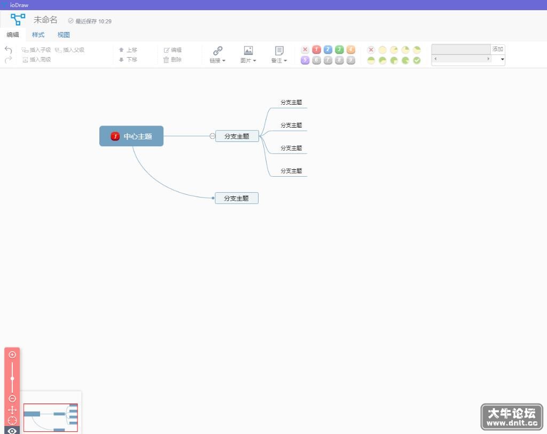
Task: Click the zoom slider handle
Action: coord(12,378)
